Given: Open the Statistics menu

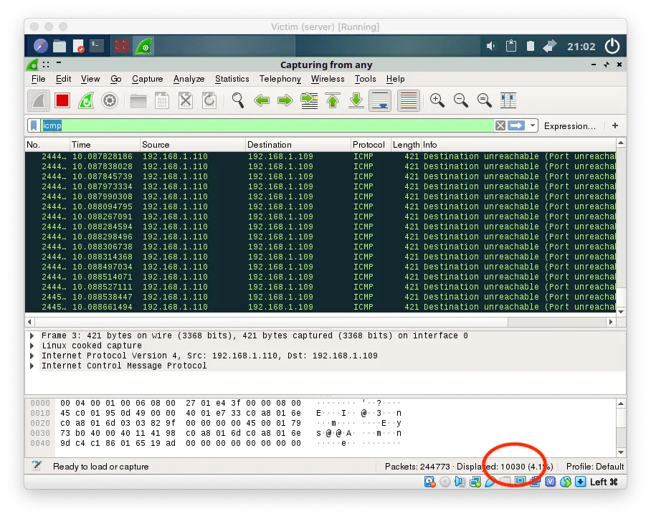Looking at the screenshot, I should [x=232, y=79].
